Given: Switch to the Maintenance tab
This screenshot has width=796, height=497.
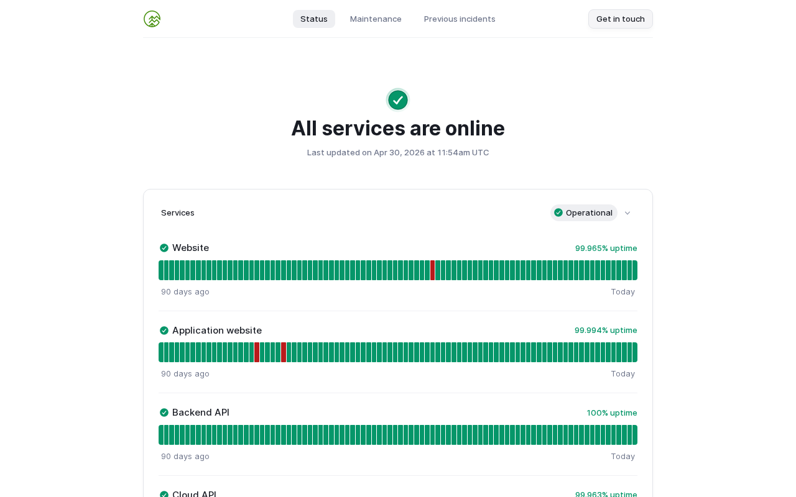Looking at the screenshot, I should 376,19.
